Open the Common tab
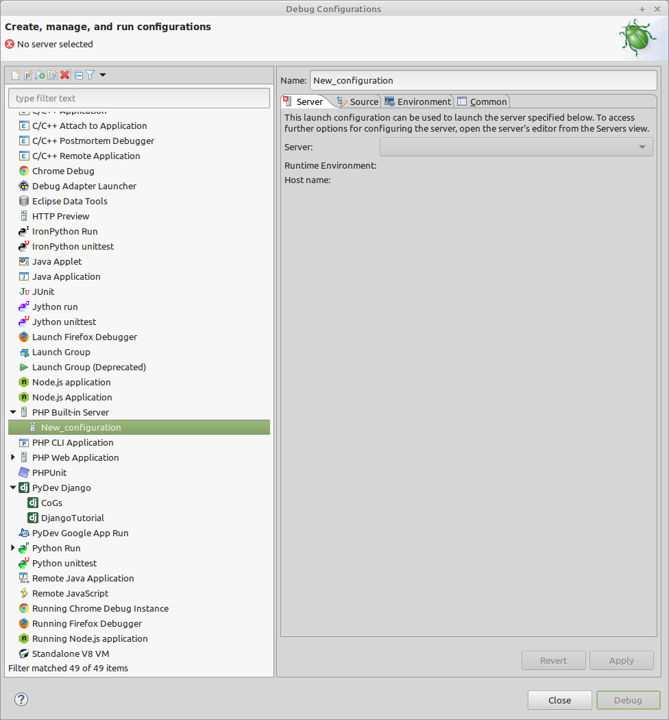The width and height of the screenshot is (669, 720). pos(482,101)
